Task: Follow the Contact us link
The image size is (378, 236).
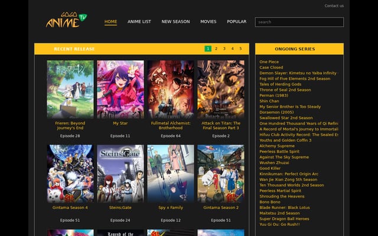Action: click(x=334, y=6)
